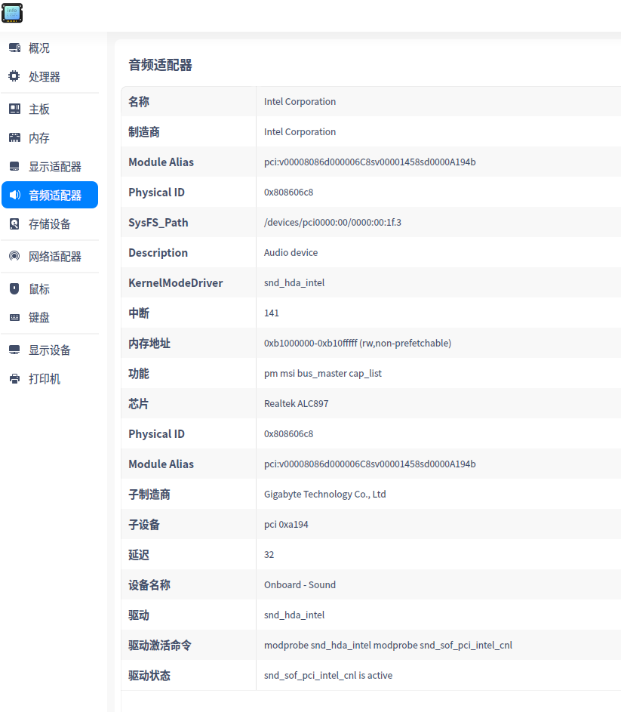The height and width of the screenshot is (712, 621).
Task: Click the network icon beside 网络适配器
Action: (14, 256)
